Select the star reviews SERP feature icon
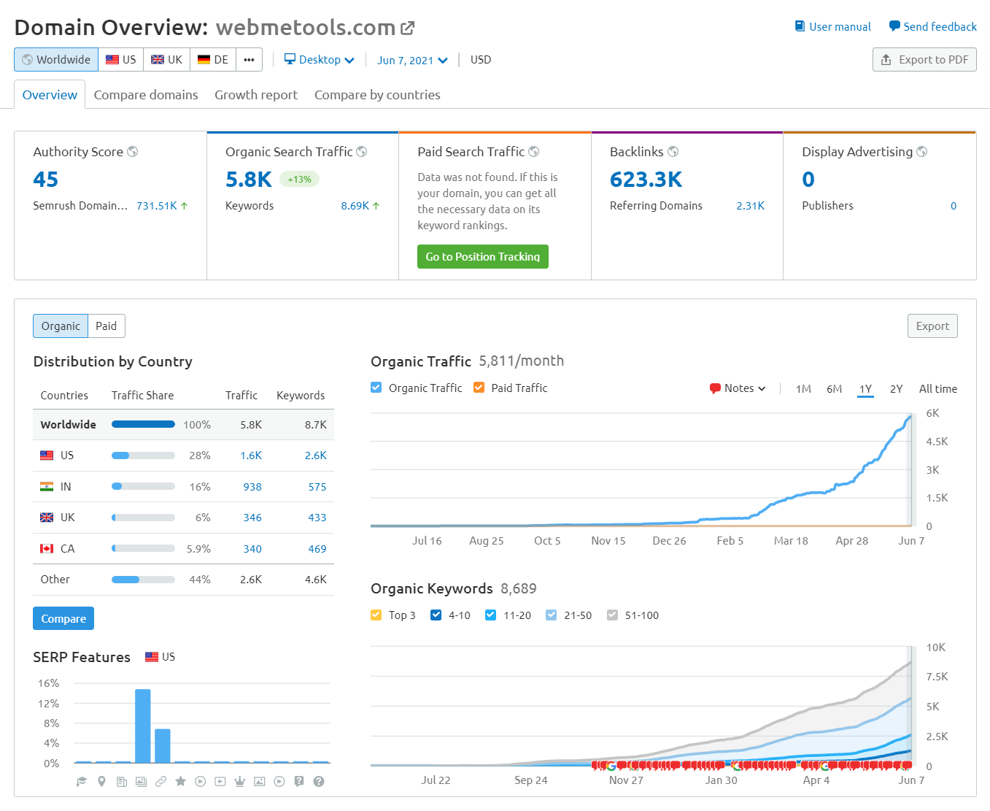The image size is (990, 811). [180, 781]
